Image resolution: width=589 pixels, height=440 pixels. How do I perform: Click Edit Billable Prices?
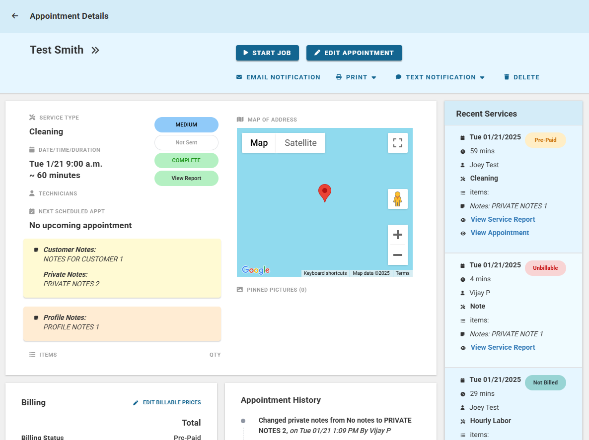(167, 403)
